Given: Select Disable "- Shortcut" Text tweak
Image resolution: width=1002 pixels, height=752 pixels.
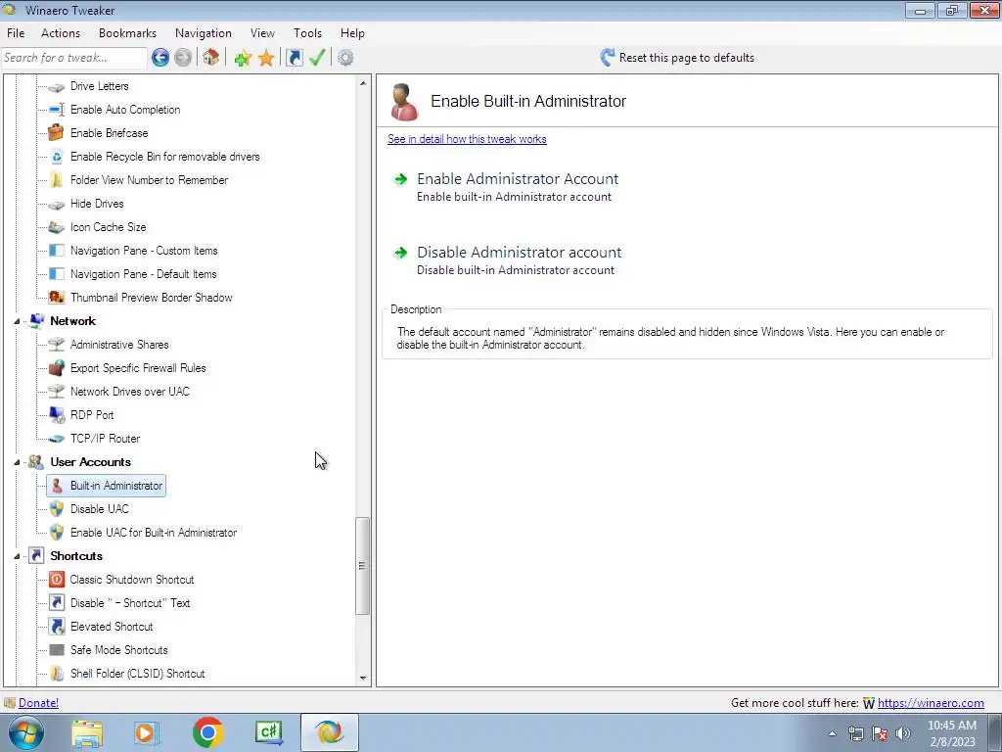Looking at the screenshot, I should tap(130, 603).
